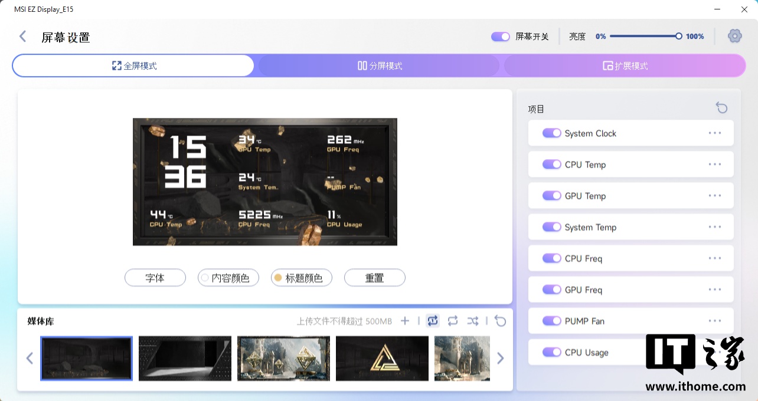Toggle PUMP Fan item switch

pos(552,321)
